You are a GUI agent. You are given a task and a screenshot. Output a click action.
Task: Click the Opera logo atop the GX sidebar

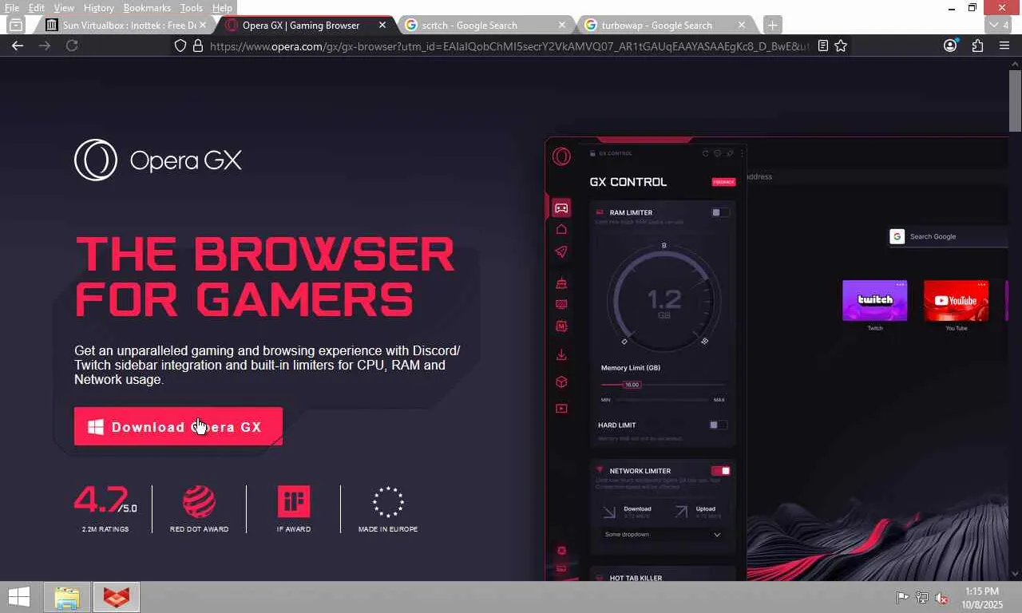pos(561,156)
